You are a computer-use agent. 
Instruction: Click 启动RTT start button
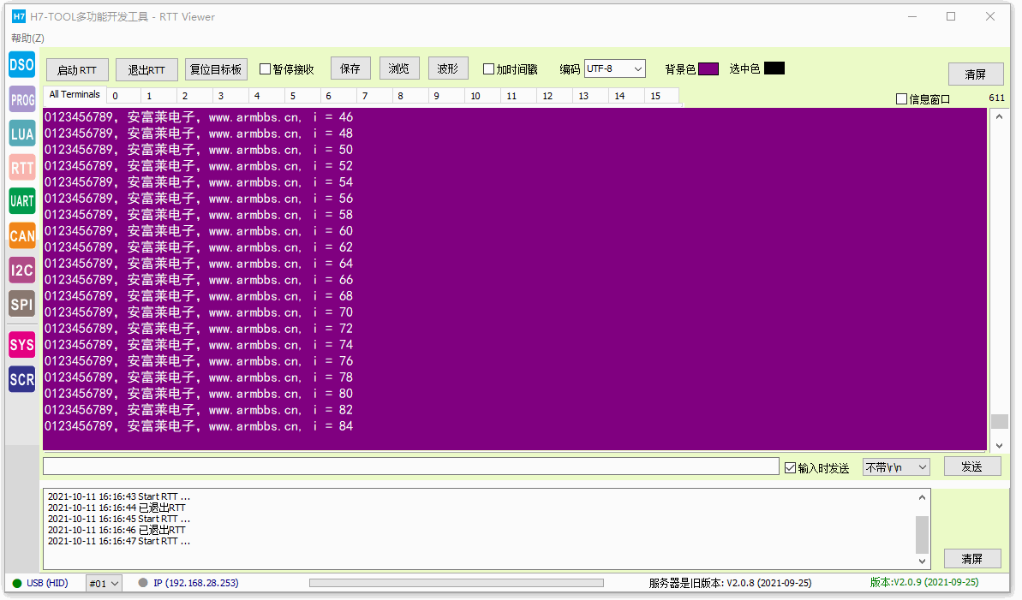[78, 69]
